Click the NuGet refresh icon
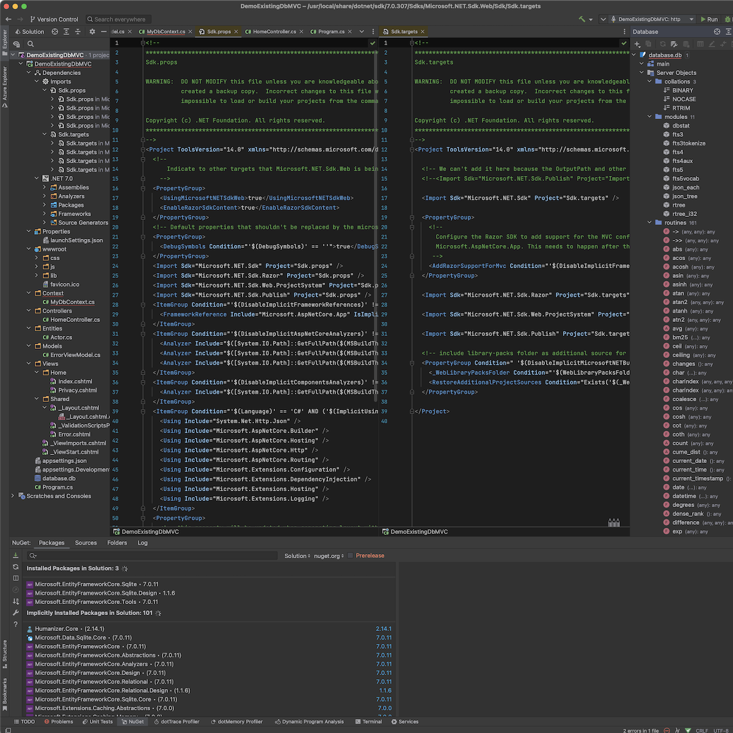The image size is (733, 733). pyautogui.click(x=16, y=567)
